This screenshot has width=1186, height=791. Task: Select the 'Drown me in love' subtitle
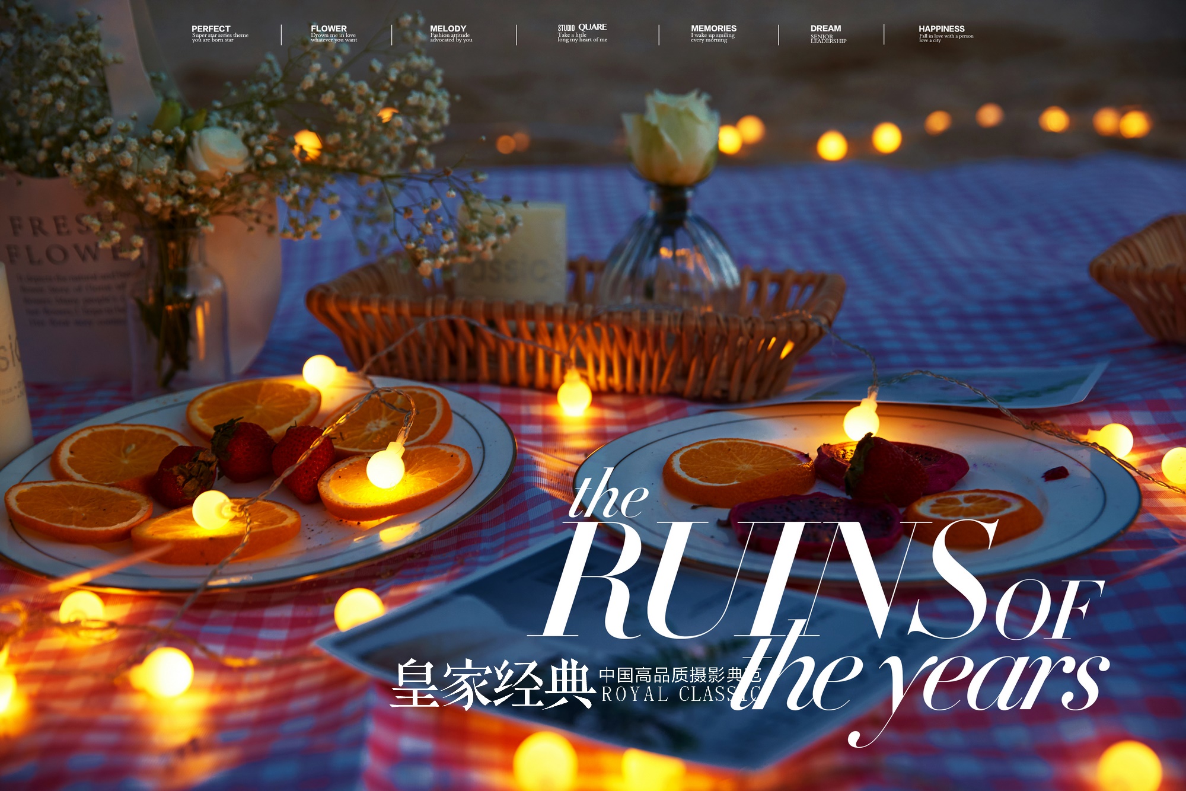click(333, 35)
